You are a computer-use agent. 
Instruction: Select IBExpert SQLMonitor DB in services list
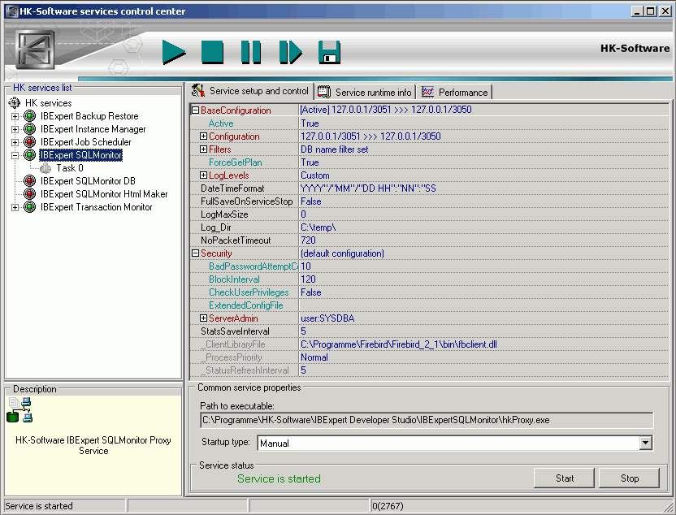(88, 181)
